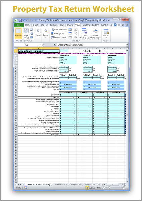Click Save Workspace button

84,33
